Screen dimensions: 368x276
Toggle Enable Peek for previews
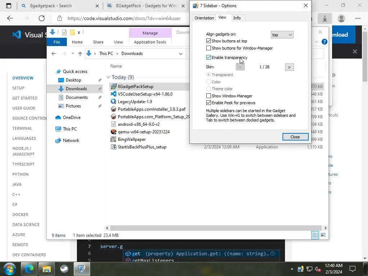(x=208, y=103)
